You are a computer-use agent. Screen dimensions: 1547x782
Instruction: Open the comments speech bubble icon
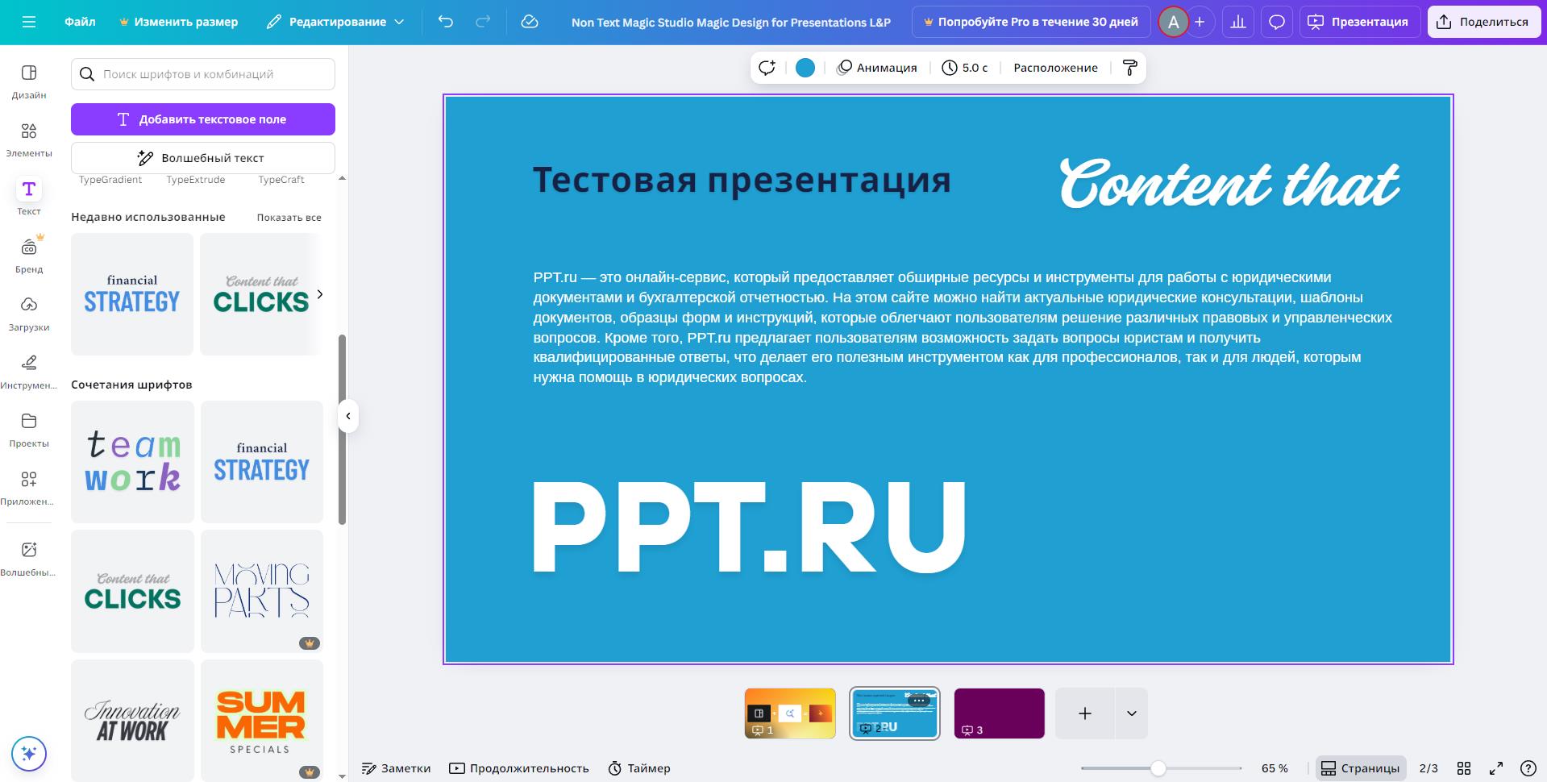pyautogui.click(x=1276, y=22)
